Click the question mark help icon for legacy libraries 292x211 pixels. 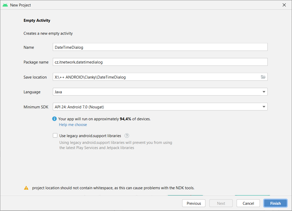pos(127,136)
